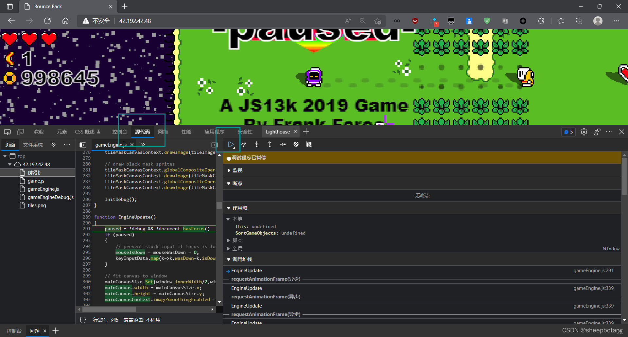Open navigator more options ellipsis
Screen dimensions: 628x337
point(67,145)
